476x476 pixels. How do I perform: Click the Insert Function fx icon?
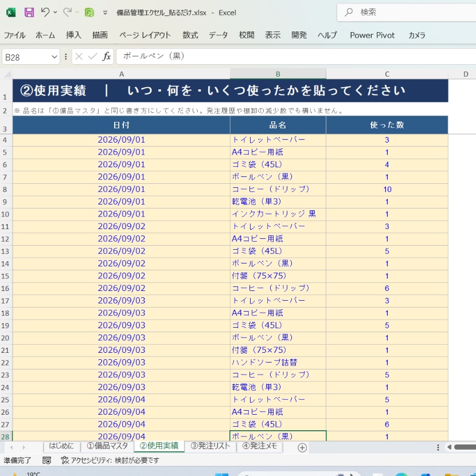point(107,57)
